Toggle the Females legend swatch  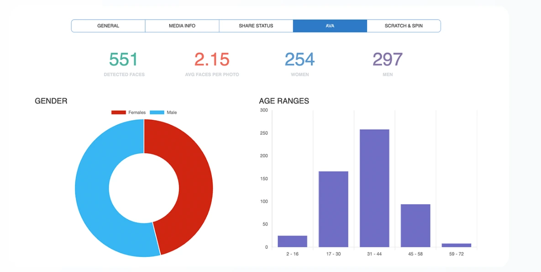(119, 113)
